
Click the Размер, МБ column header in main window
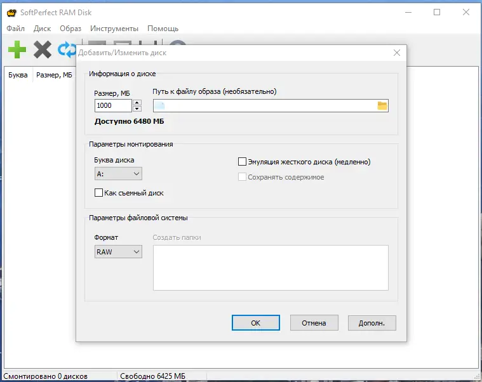(x=54, y=75)
